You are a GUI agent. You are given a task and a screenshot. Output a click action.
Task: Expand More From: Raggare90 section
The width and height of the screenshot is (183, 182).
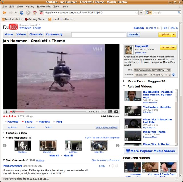tap(124, 81)
